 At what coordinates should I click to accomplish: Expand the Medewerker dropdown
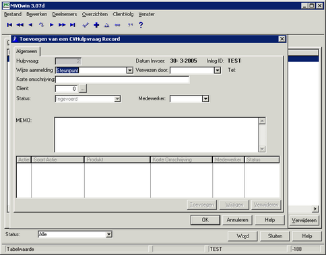pyautogui.click(x=205, y=99)
